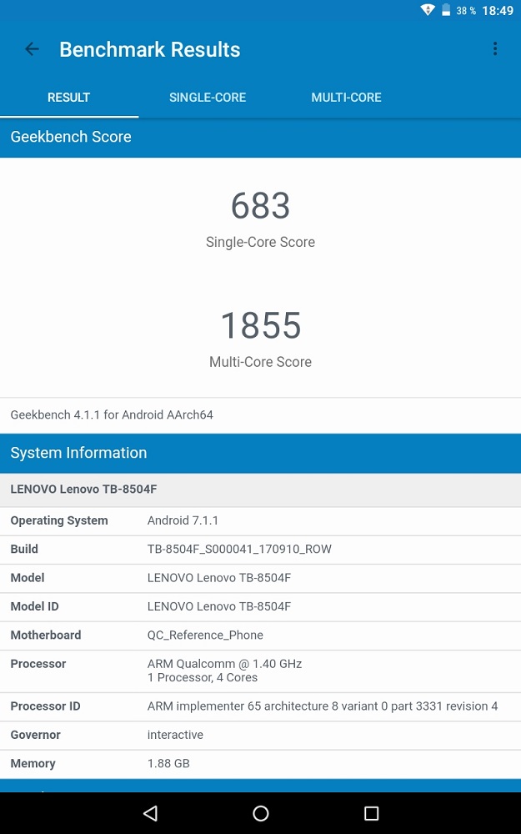The width and height of the screenshot is (521, 834).
Task: Switch to the SINGLE-CORE tab
Action: pos(208,98)
